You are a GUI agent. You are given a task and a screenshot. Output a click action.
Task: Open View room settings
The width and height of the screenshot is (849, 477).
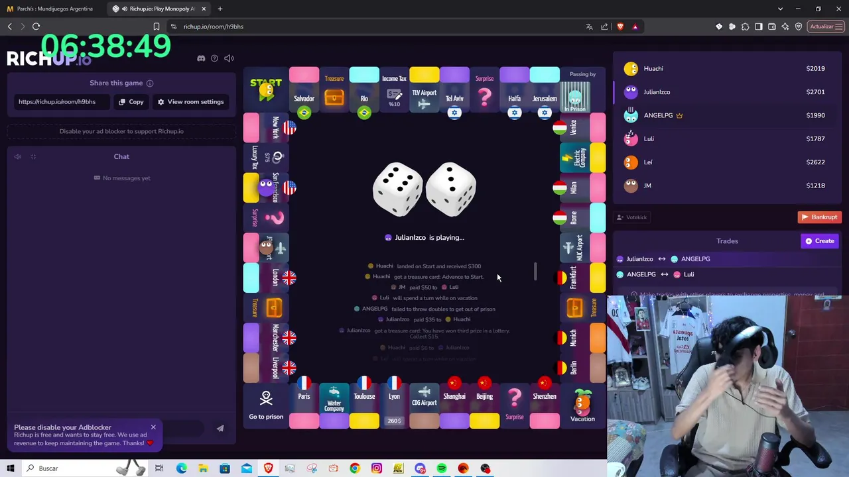tap(190, 102)
